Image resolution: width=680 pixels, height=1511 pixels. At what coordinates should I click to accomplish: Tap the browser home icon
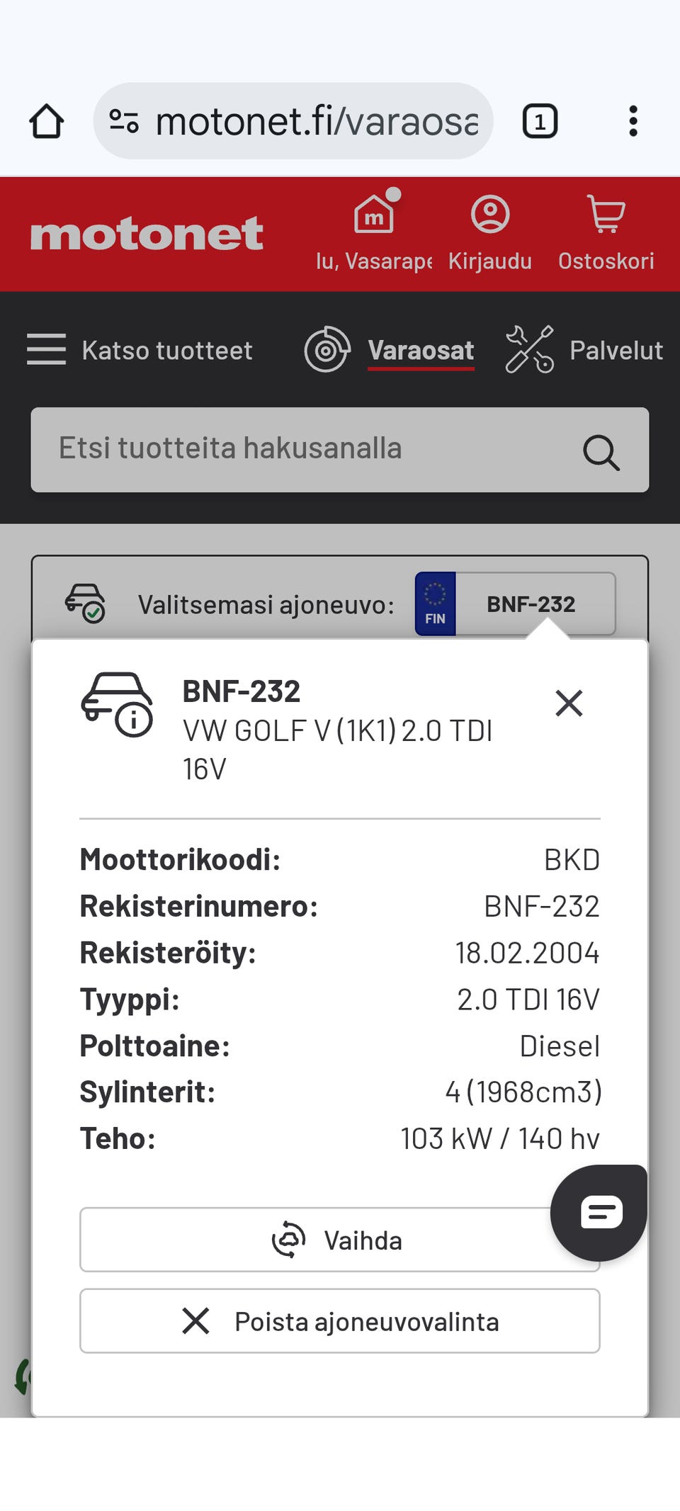(x=47, y=121)
